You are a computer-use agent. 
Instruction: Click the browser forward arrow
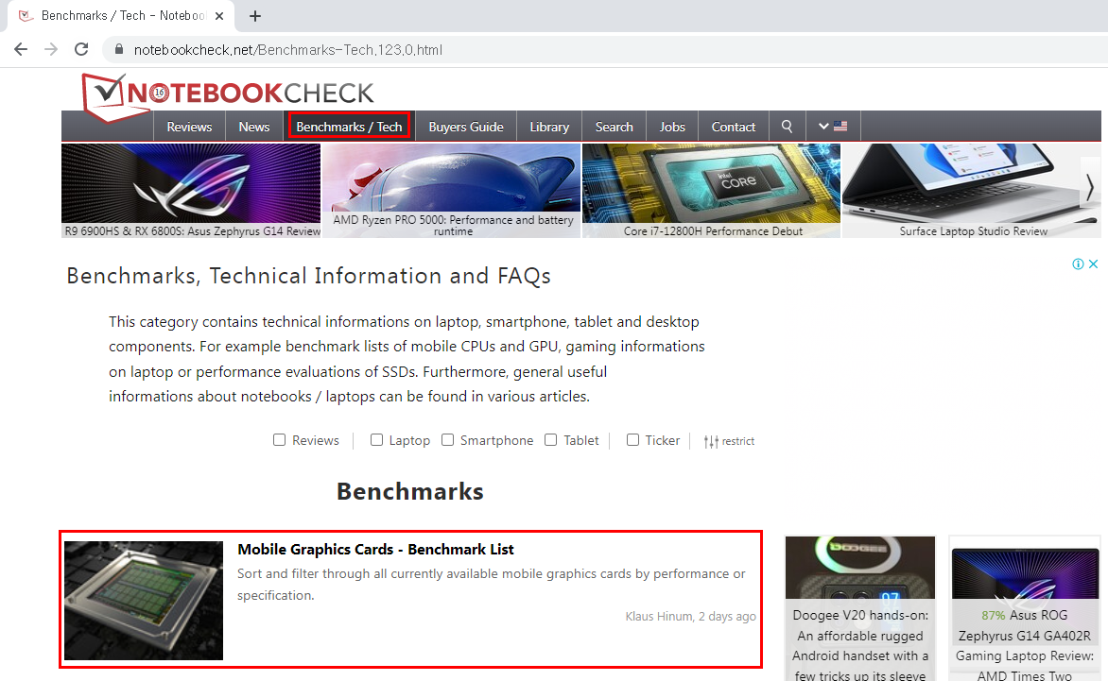click(x=51, y=49)
